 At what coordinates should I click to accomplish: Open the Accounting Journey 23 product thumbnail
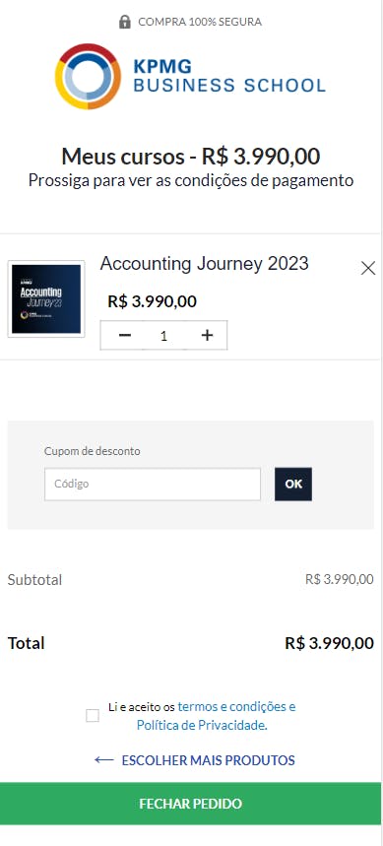click(x=46, y=298)
